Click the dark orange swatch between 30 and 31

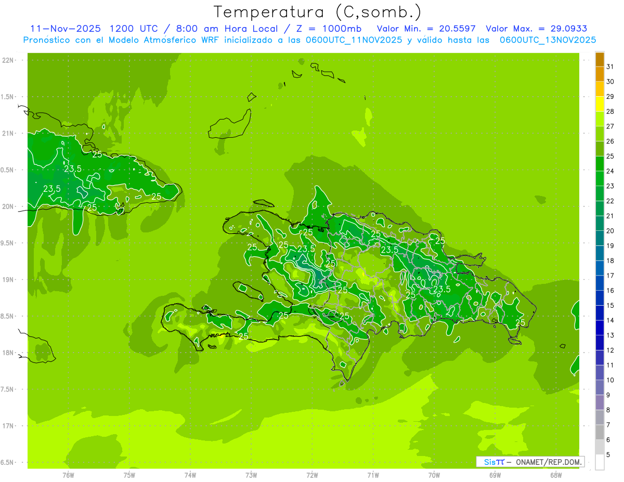pyautogui.click(x=600, y=74)
